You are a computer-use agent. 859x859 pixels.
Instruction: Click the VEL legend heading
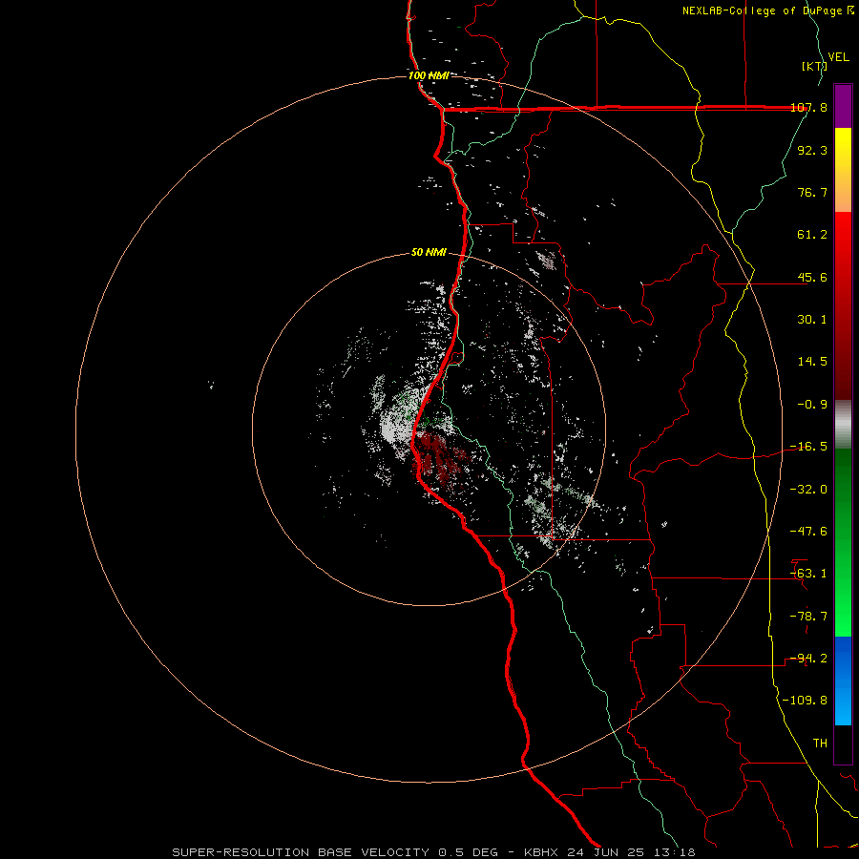point(838,57)
